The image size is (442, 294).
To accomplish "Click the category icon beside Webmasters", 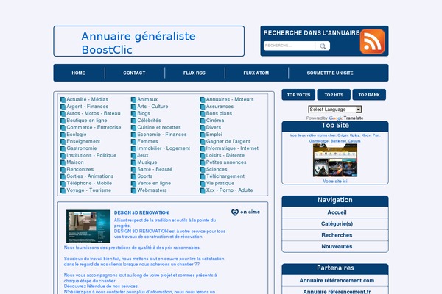I will [133, 190].
